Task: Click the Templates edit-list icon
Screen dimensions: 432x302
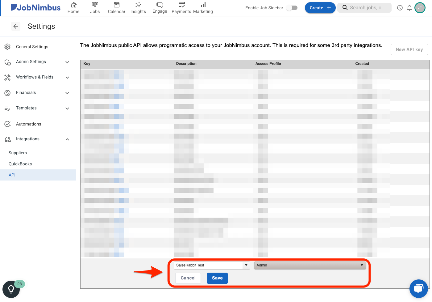Action: pyautogui.click(x=8, y=108)
